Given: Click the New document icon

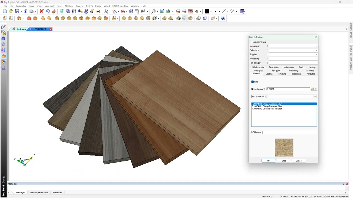Looking at the screenshot, I should tap(5, 11).
